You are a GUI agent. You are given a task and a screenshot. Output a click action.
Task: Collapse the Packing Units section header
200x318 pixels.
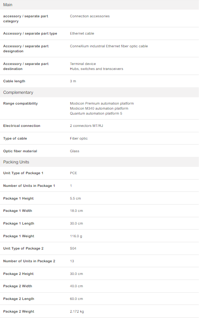99,162
